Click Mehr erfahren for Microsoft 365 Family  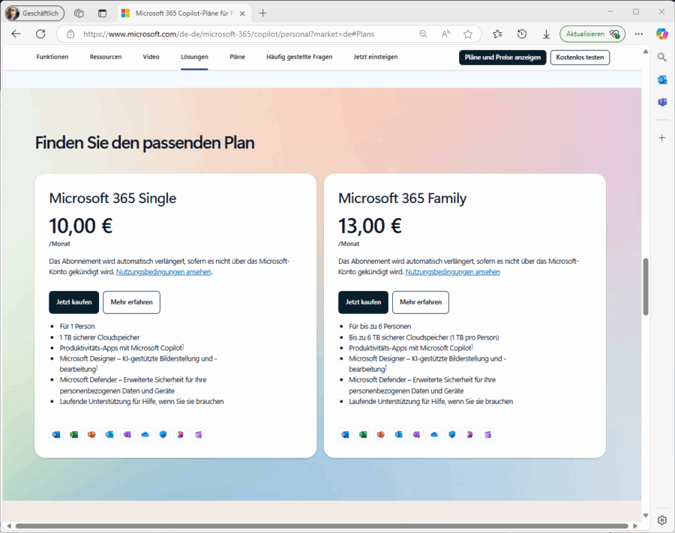click(421, 302)
